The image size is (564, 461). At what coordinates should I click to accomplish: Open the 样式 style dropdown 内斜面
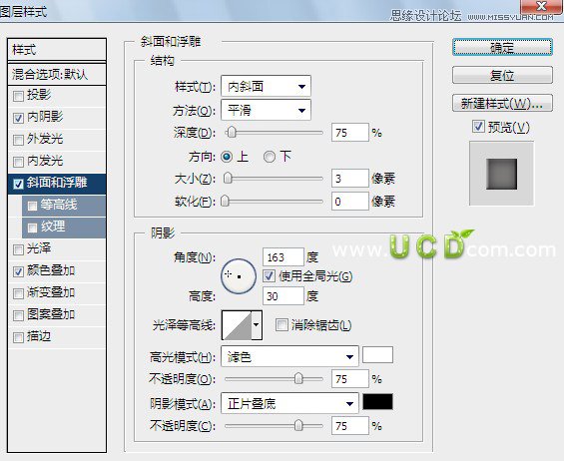[266, 86]
